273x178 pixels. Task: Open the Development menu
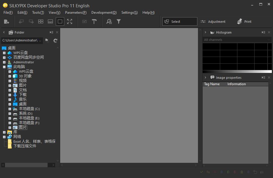[x=104, y=13]
